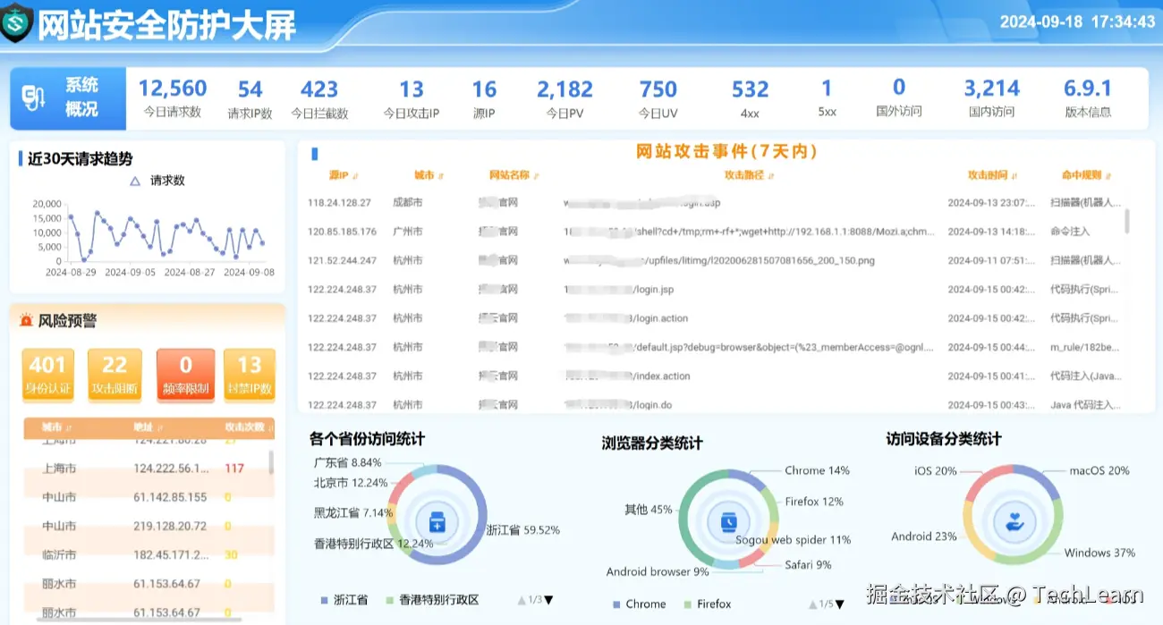Toggle 浙江省 legend in province chart
Screen dimensions: 1163x625
[344, 600]
